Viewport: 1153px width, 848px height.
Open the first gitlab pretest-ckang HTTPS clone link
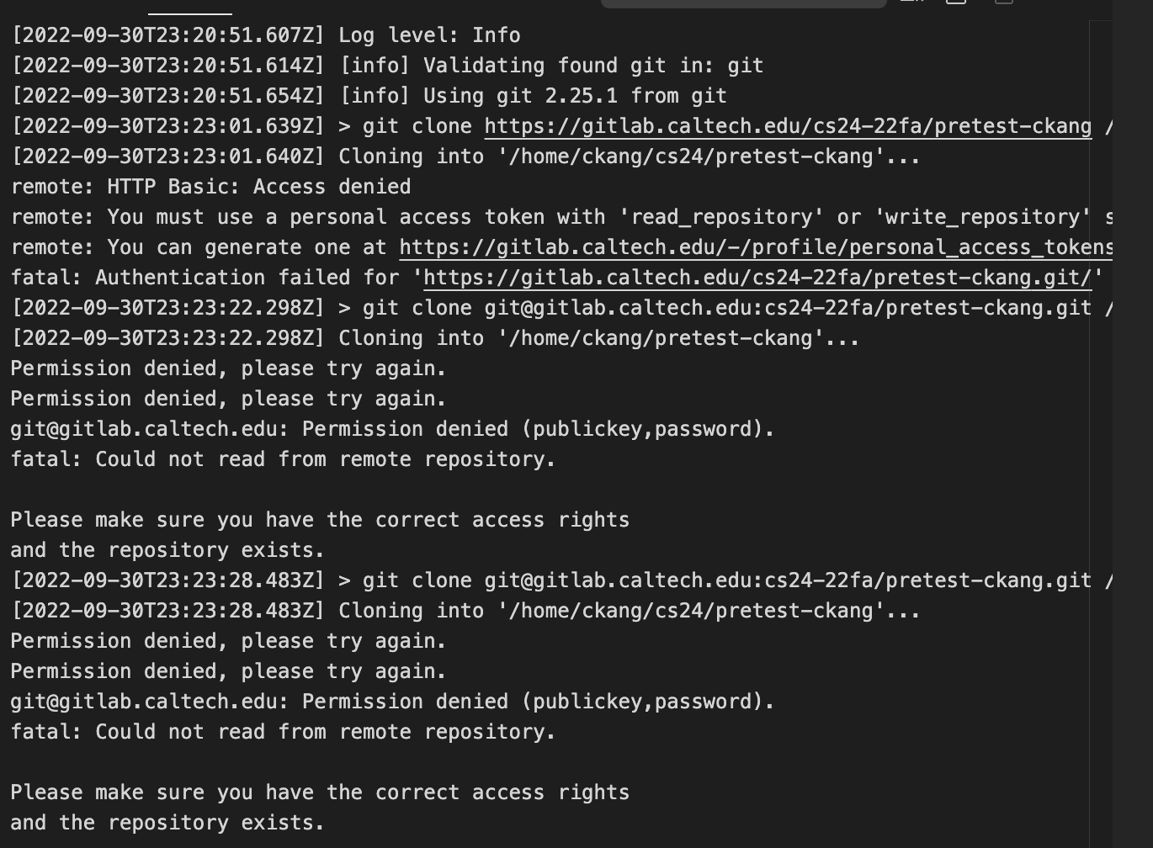[787, 126]
